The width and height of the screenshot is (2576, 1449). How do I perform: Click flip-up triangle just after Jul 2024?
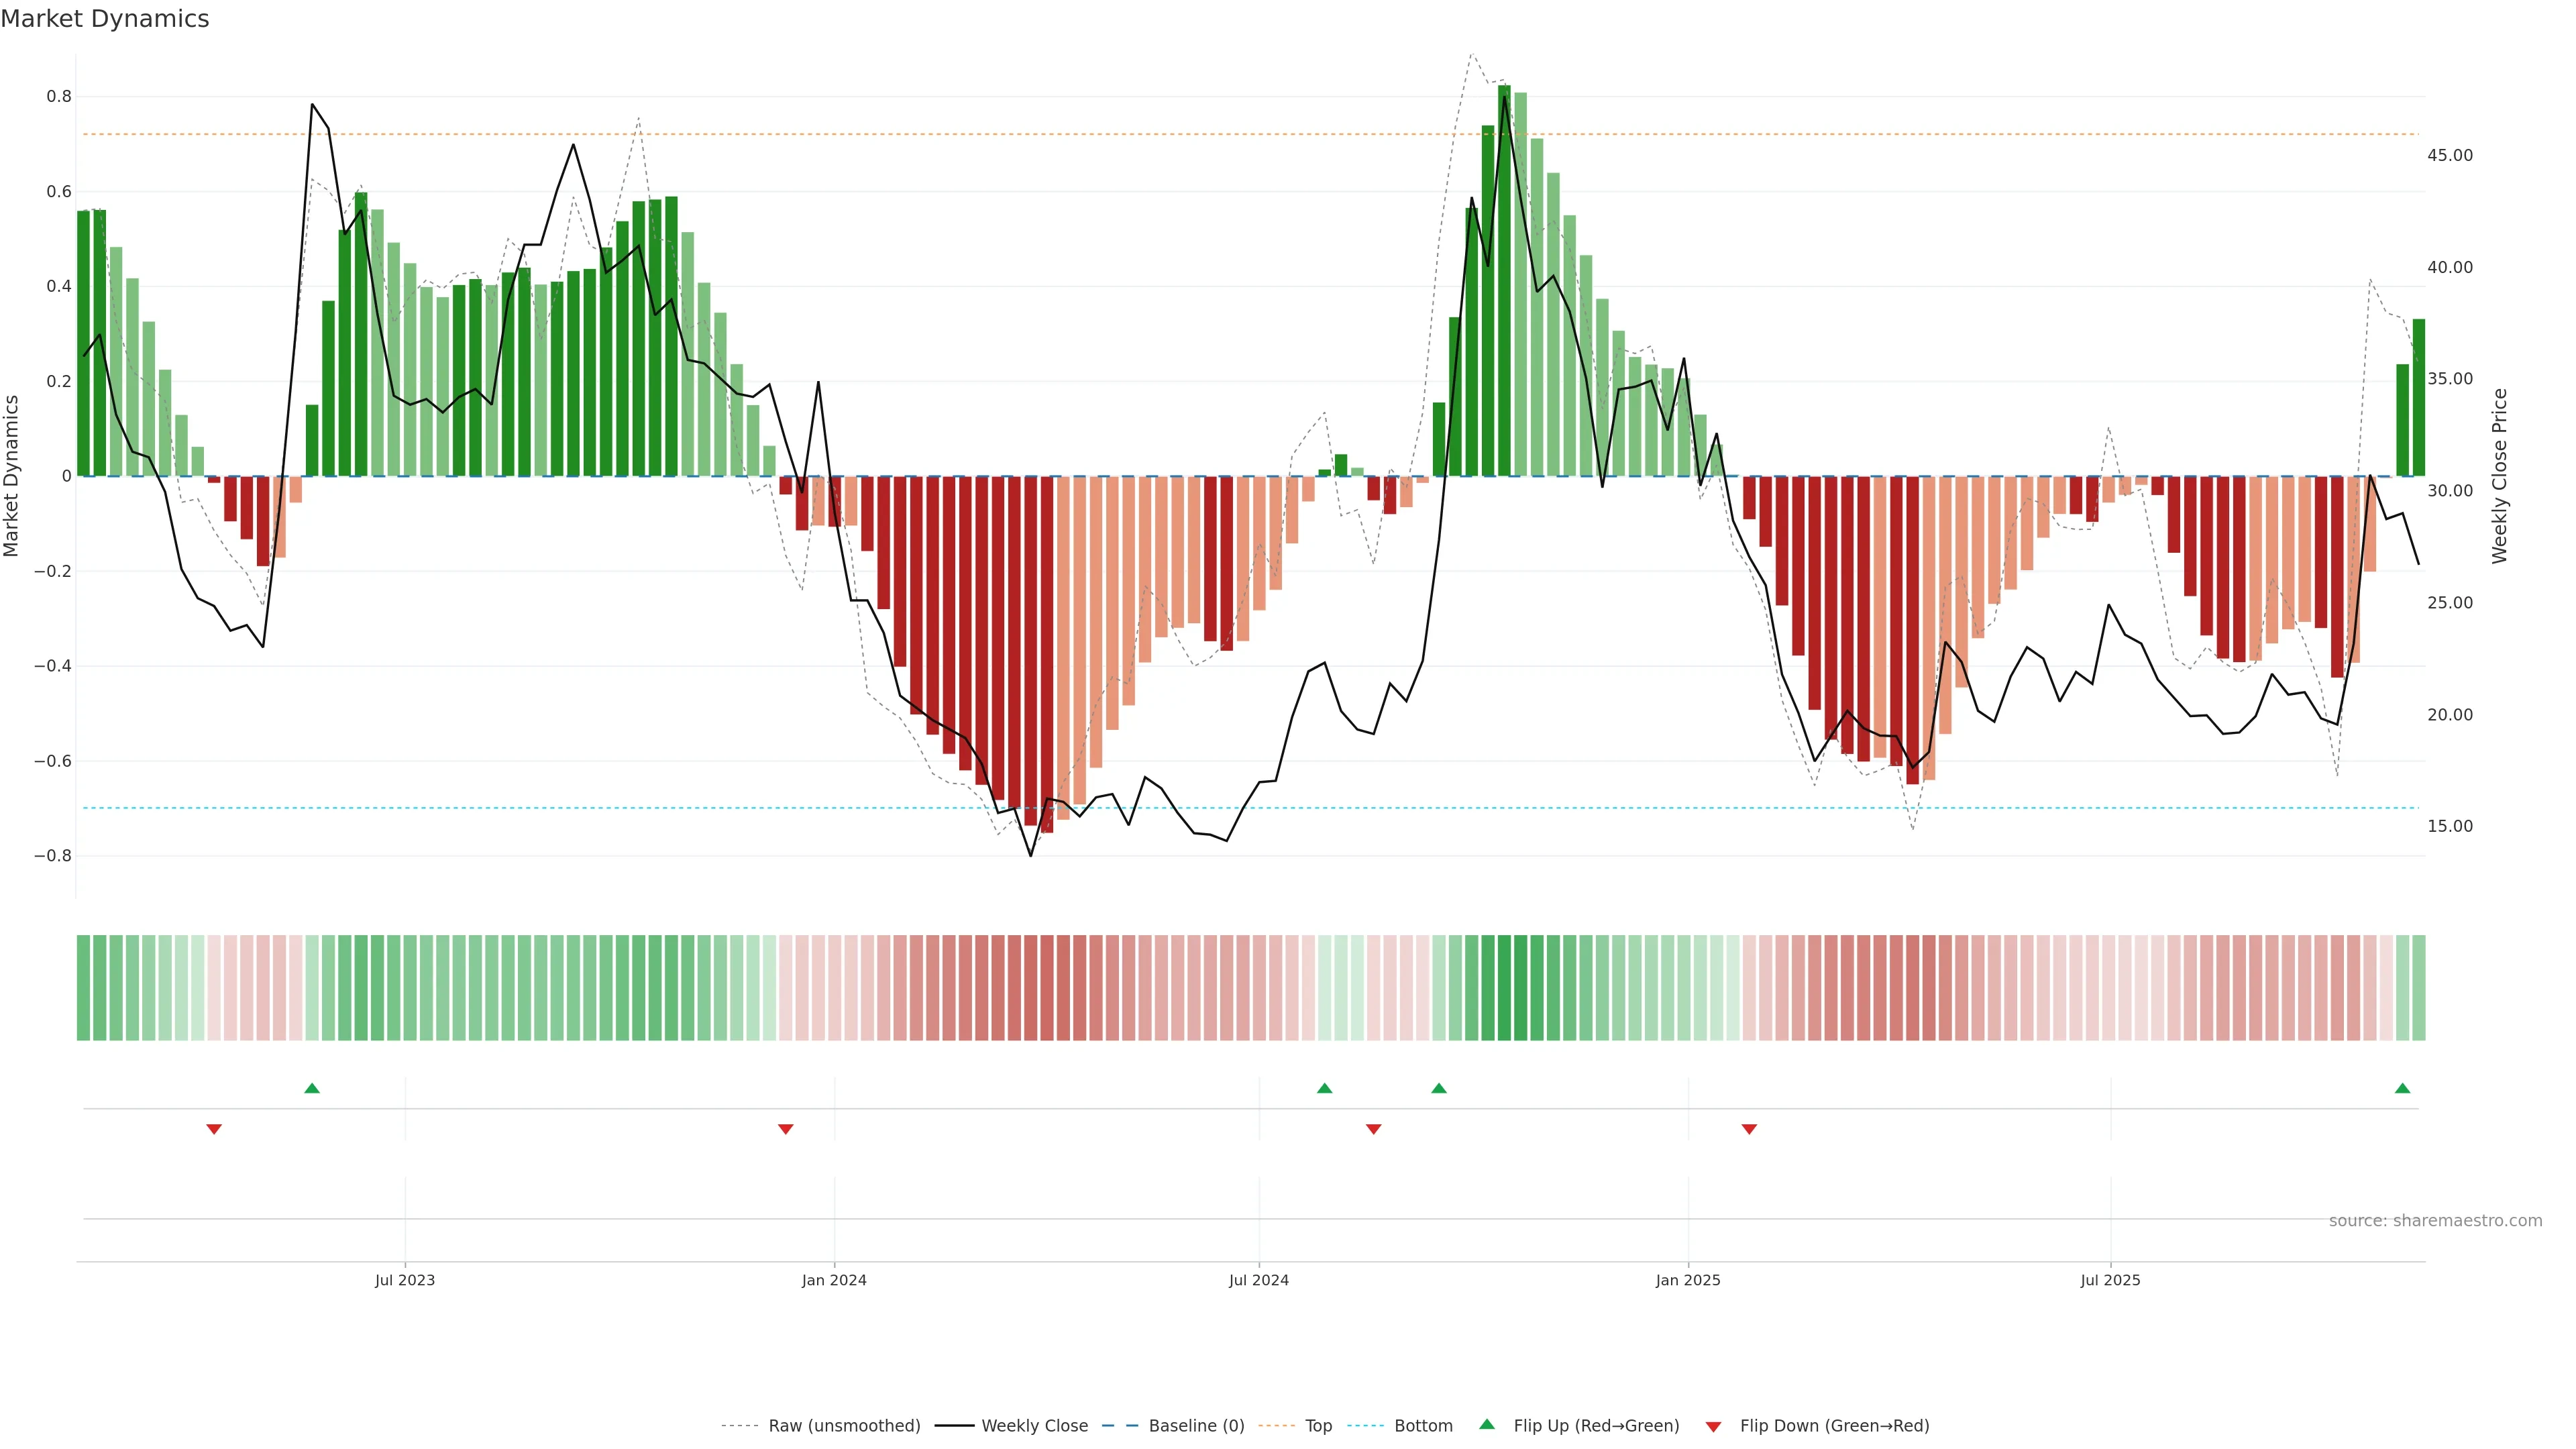pos(1324,1088)
